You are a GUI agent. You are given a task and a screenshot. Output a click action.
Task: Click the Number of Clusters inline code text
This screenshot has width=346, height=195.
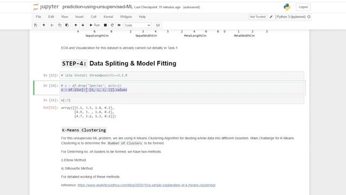(x=125, y=143)
